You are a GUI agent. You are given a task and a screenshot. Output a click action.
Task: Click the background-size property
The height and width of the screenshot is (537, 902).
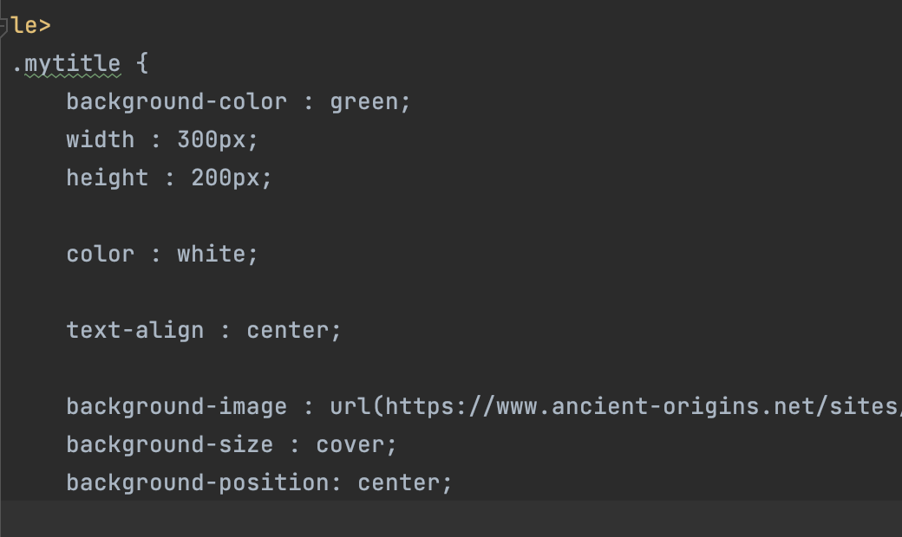[169, 444]
